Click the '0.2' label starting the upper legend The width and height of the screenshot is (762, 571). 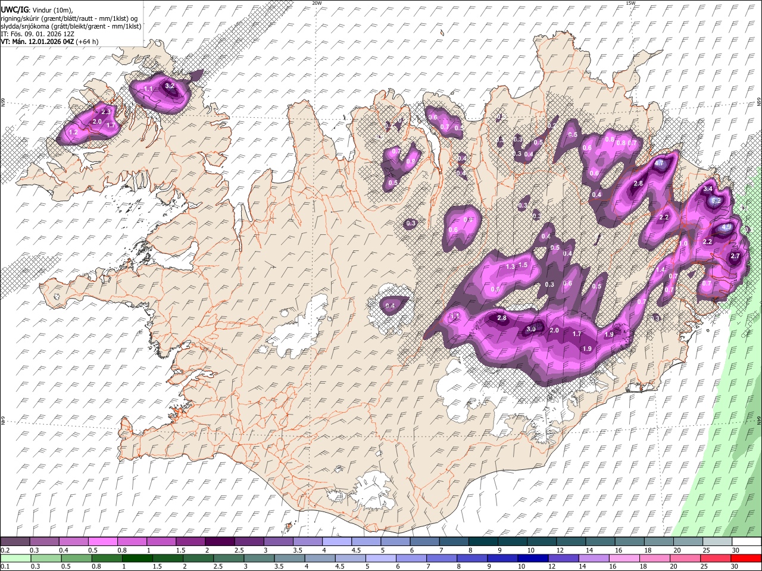click(x=5, y=550)
